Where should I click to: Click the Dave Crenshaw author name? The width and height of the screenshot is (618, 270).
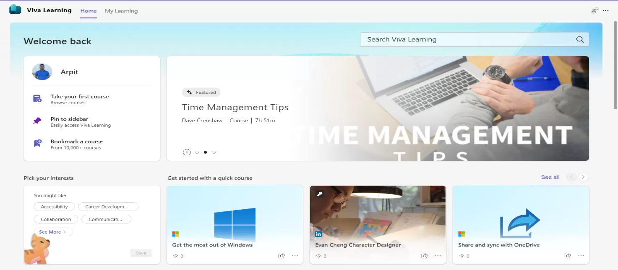click(x=203, y=121)
